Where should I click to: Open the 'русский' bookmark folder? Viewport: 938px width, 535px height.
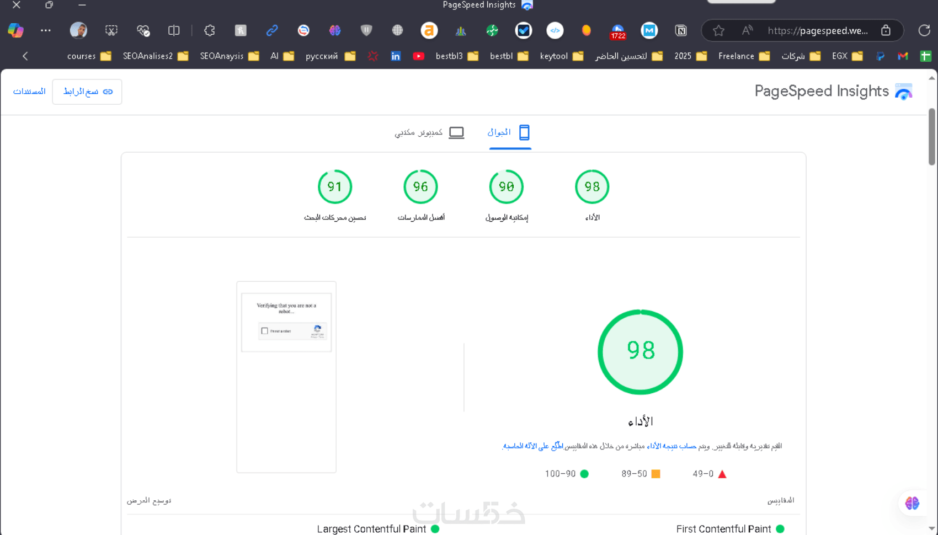click(x=331, y=56)
